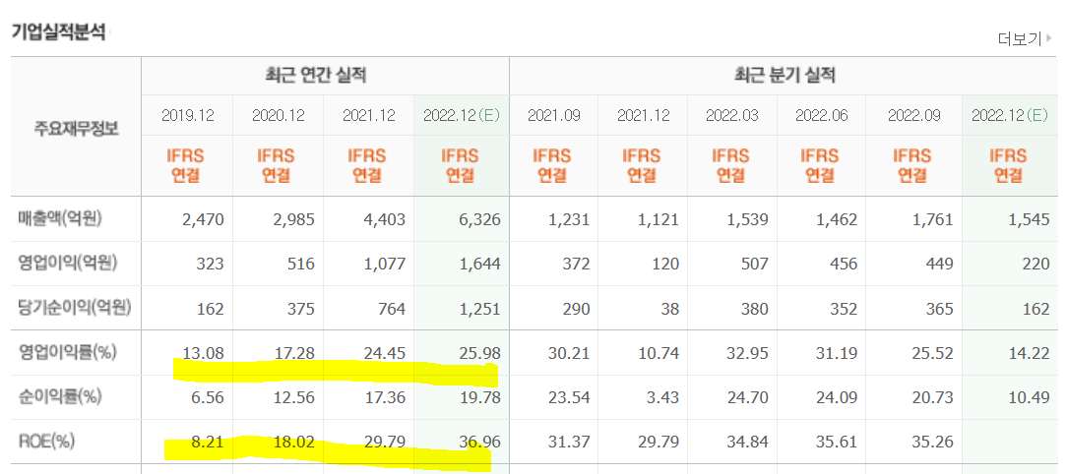Click the 6,326 annual sales estimate cell
Image resolution: width=1067 pixels, height=474 pixels.
point(479,218)
